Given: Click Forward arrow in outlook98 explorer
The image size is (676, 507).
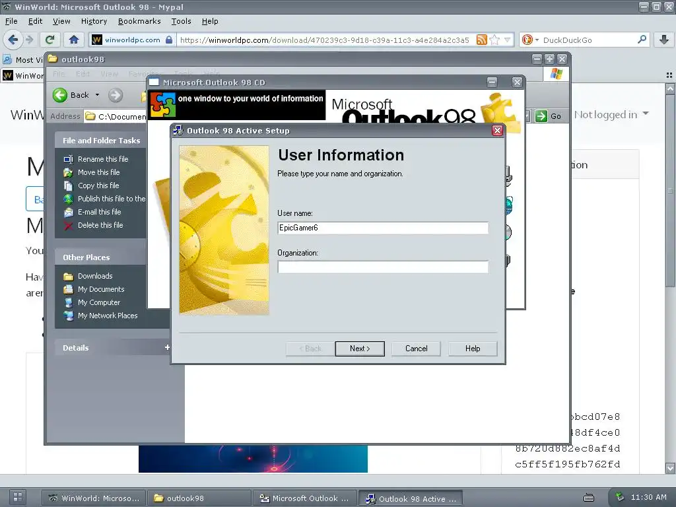Looking at the screenshot, I should 115,95.
